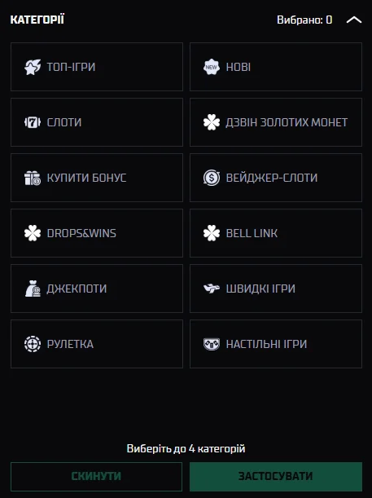Click the КАТЕГОРІЇ header title
The image size is (372, 498).
point(37,20)
